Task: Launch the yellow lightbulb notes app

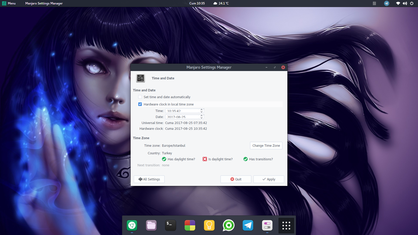Action: tap(209, 225)
